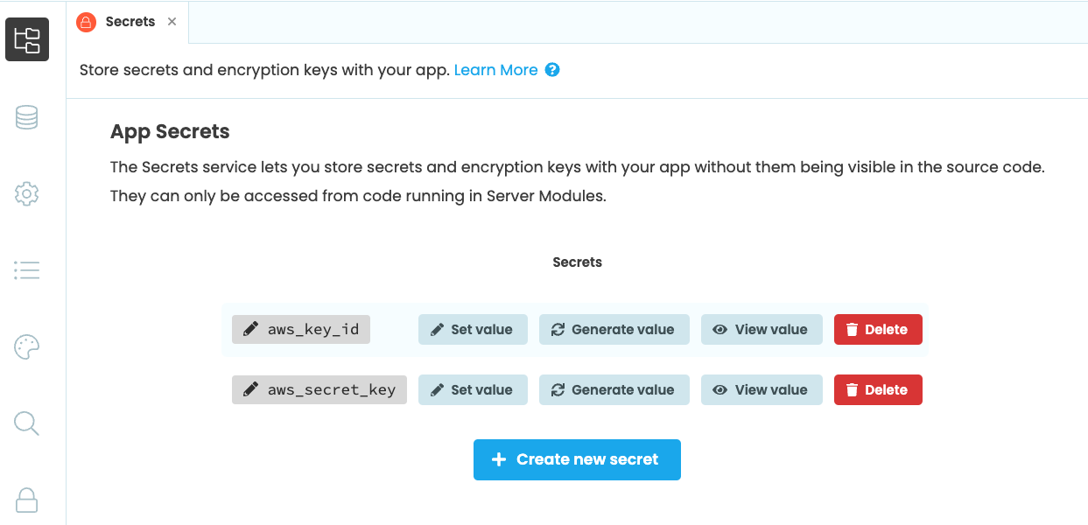Viewport: 1088px width, 525px height.
Task: Create a new secret
Action: click(577, 458)
